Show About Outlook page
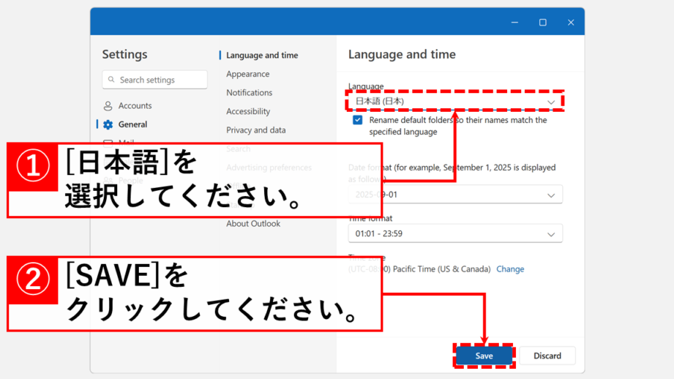The image size is (674, 379). (x=252, y=224)
